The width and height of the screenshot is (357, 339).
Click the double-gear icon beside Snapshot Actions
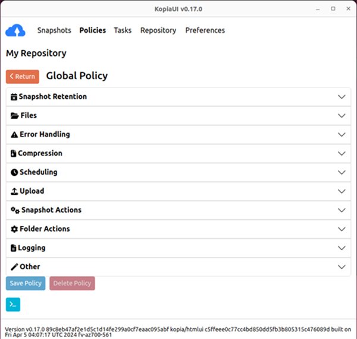15,210
